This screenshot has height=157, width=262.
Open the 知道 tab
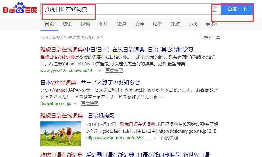point(121,24)
